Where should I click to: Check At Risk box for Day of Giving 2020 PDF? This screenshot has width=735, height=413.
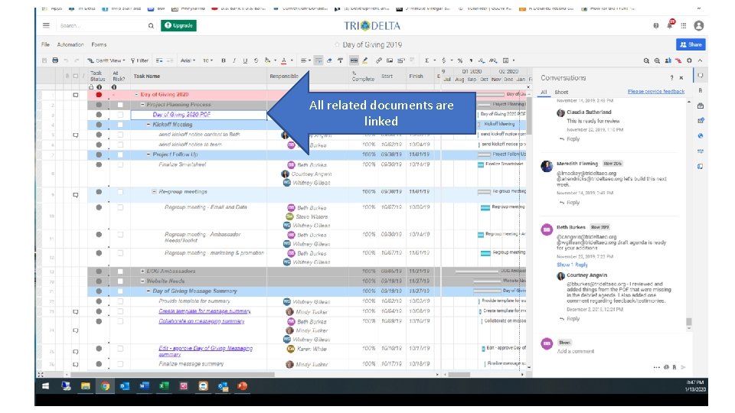click(x=120, y=115)
